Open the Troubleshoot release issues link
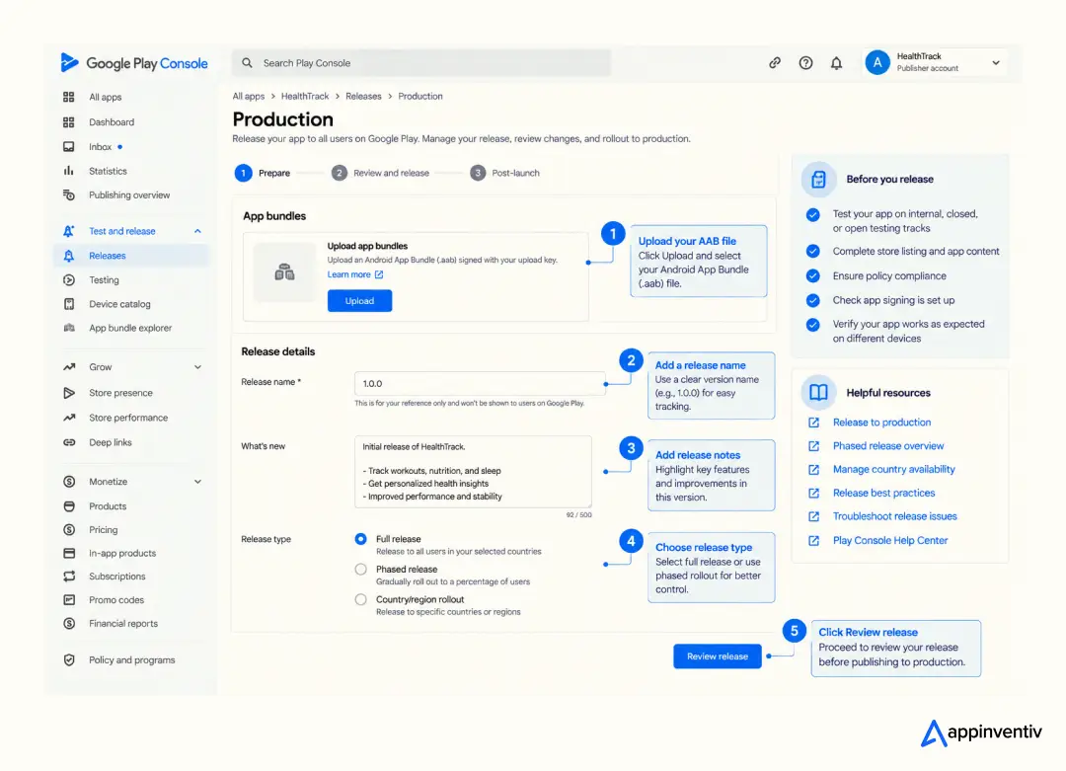 (x=894, y=516)
